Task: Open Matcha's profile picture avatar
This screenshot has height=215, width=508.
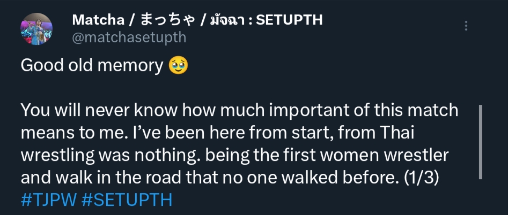Action: point(36,29)
